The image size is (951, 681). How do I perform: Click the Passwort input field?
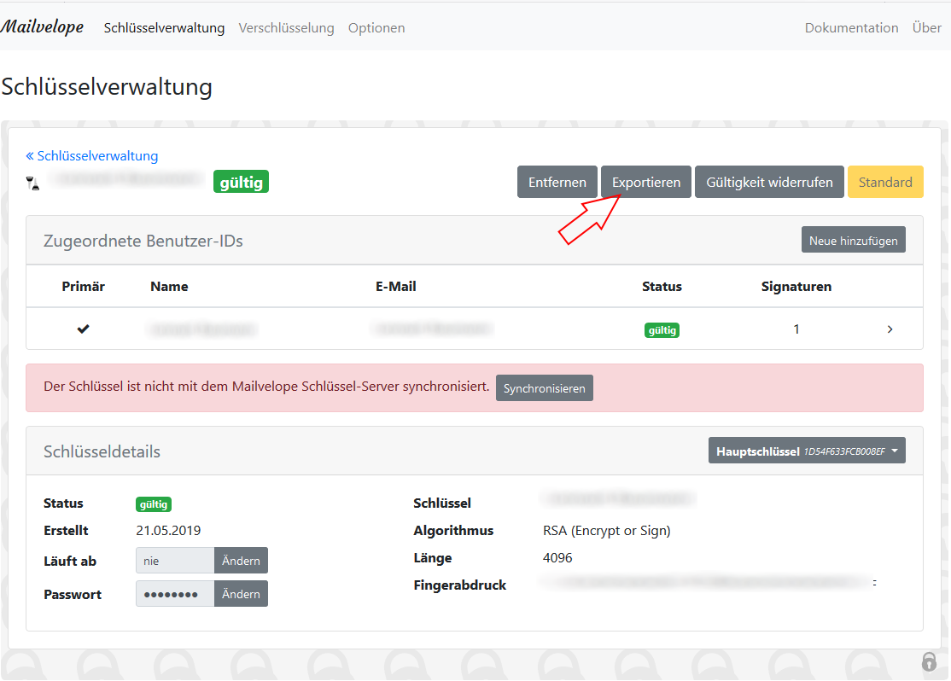pyautogui.click(x=174, y=593)
